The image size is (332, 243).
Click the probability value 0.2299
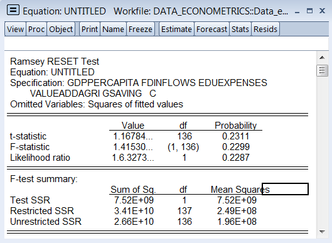tap(235, 147)
